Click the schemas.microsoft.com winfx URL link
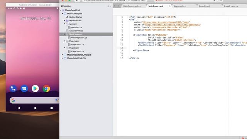The image size is (247, 139). [x=173, y=25]
